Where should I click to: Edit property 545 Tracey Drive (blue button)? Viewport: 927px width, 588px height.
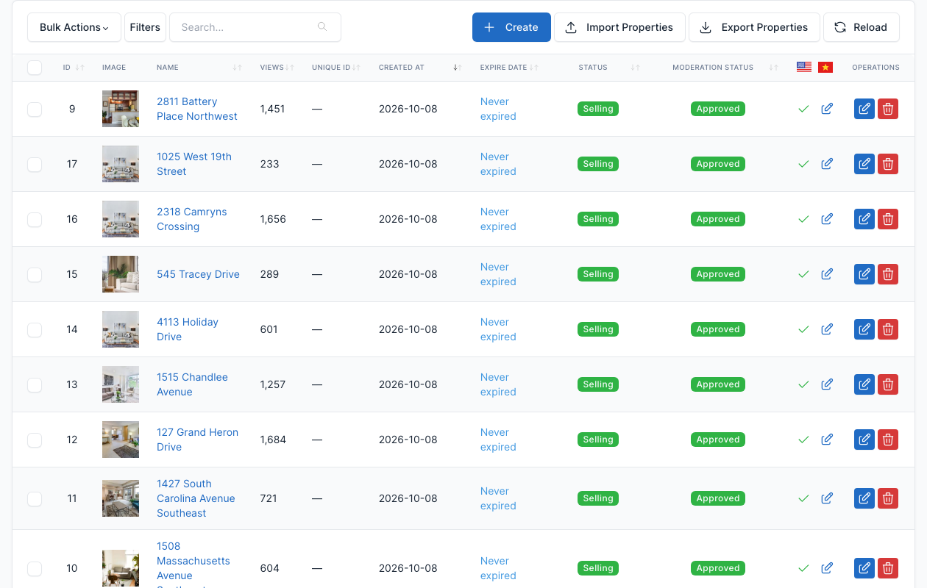pyautogui.click(x=864, y=274)
